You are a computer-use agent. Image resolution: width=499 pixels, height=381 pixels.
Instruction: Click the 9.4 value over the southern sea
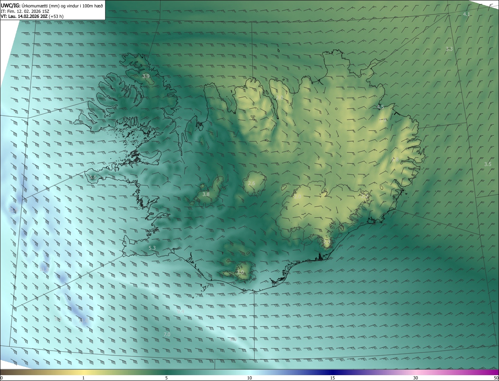point(180,312)
